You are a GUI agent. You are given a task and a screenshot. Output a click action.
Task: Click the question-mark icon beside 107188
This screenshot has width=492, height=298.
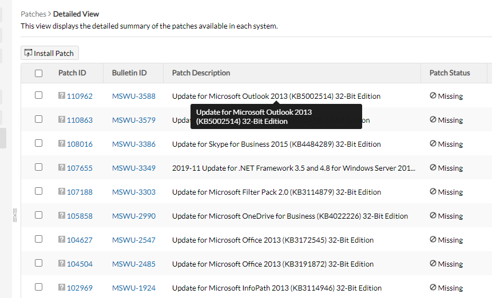click(x=62, y=191)
